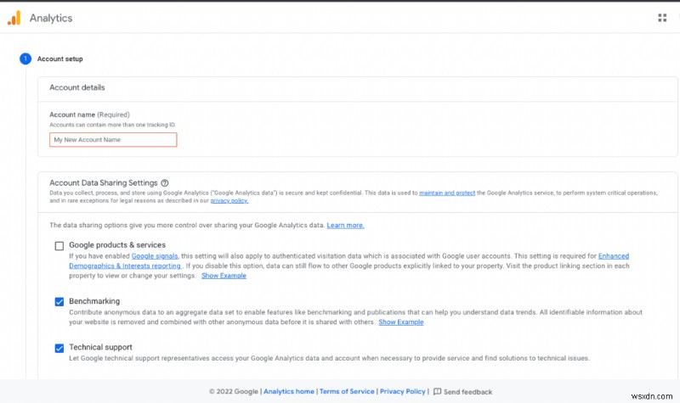680x403 pixels.
Task: Click the Send feedback flag icon
Action: coord(437,391)
